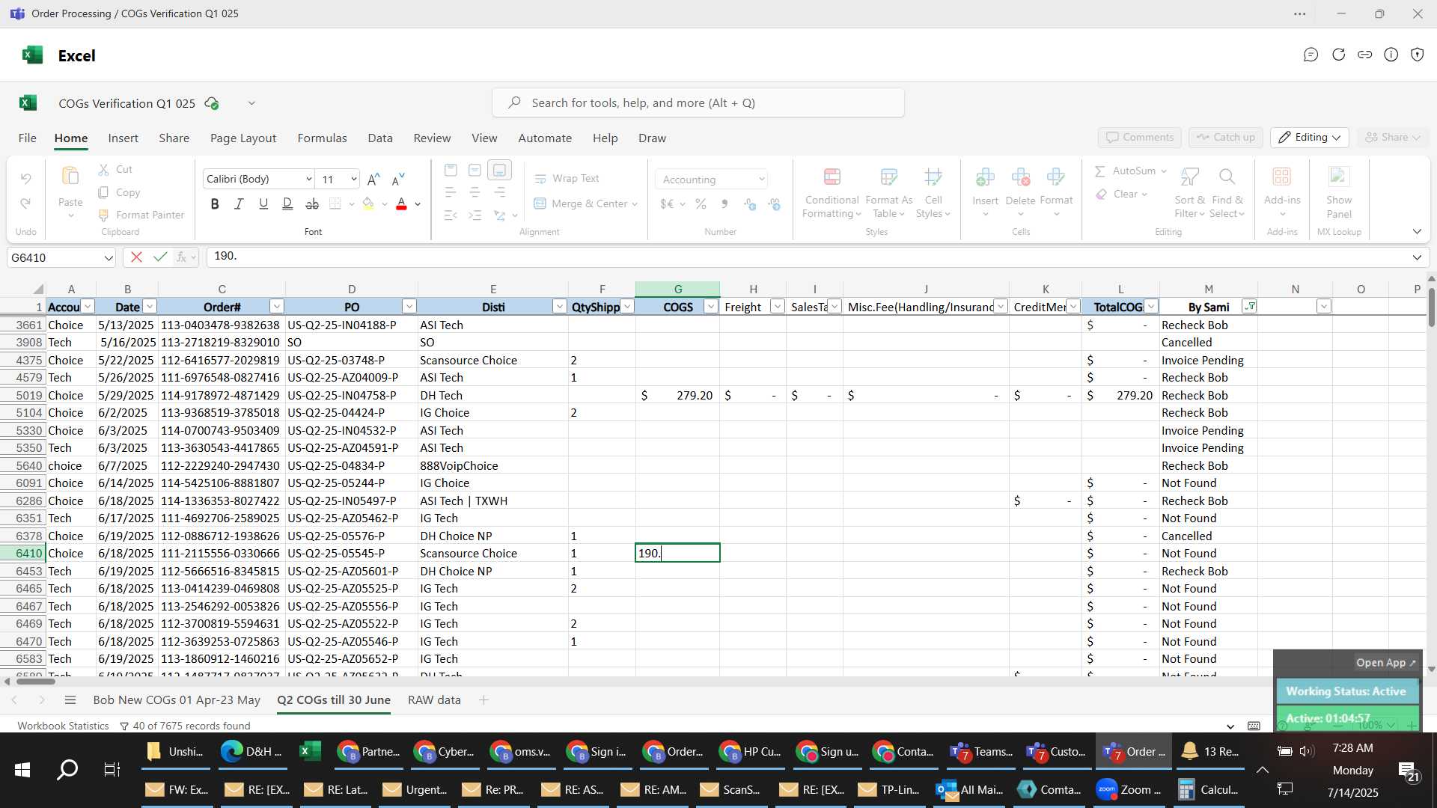This screenshot has height=808, width=1437.
Task: Open Conditional Formatting
Action: point(832,194)
